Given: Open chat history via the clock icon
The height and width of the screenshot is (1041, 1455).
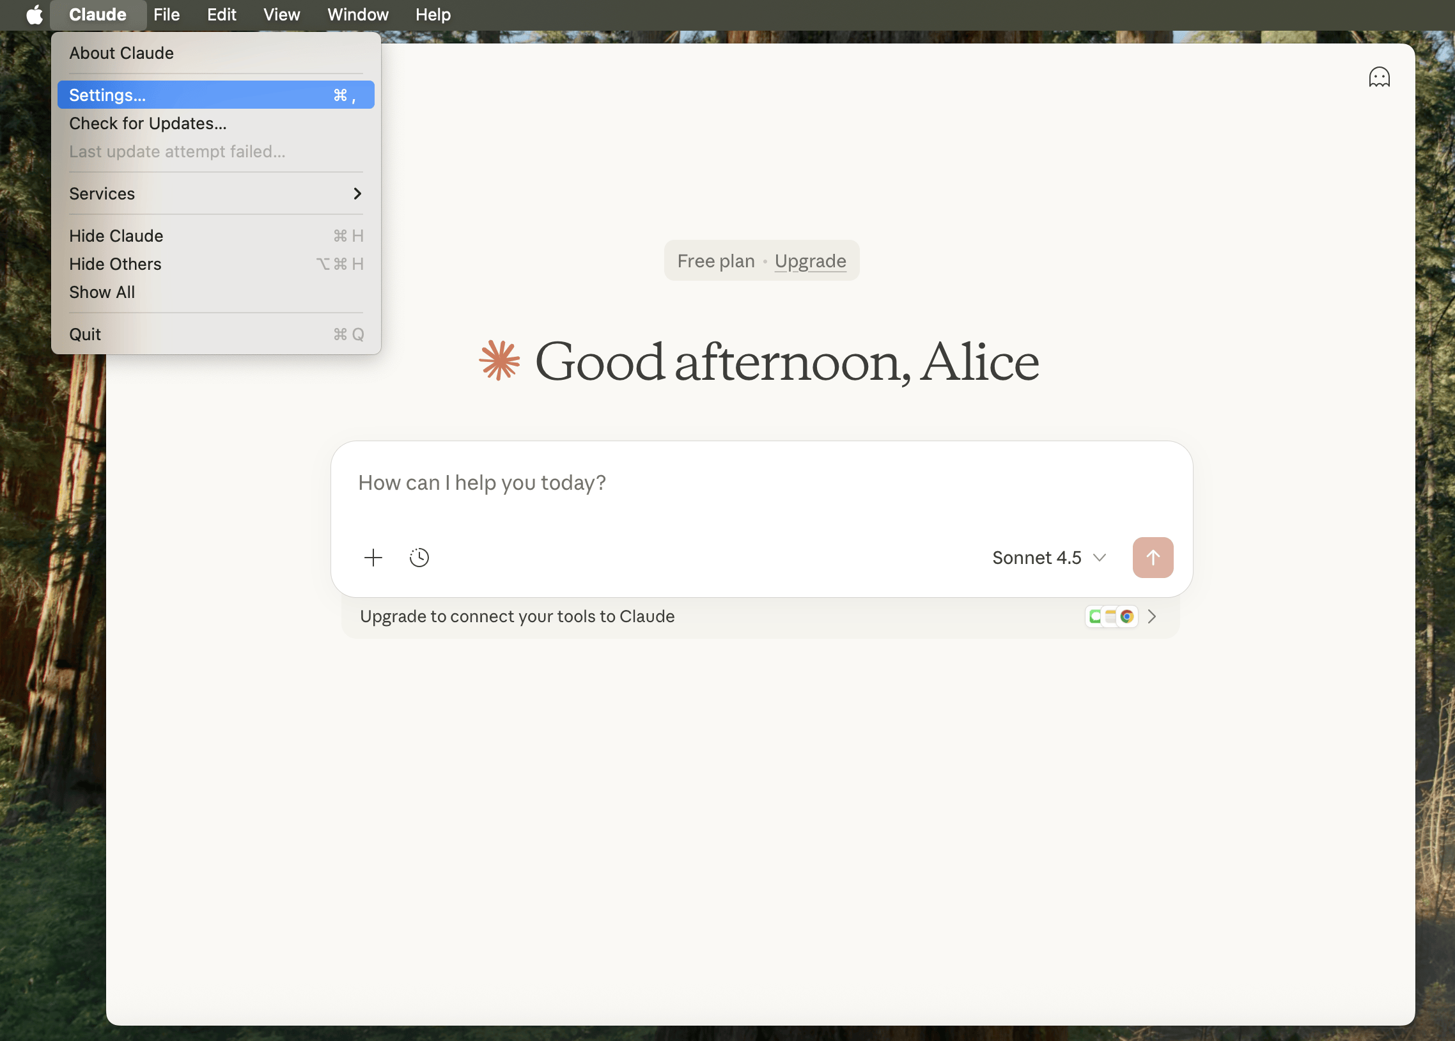Looking at the screenshot, I should pos(419,557).
